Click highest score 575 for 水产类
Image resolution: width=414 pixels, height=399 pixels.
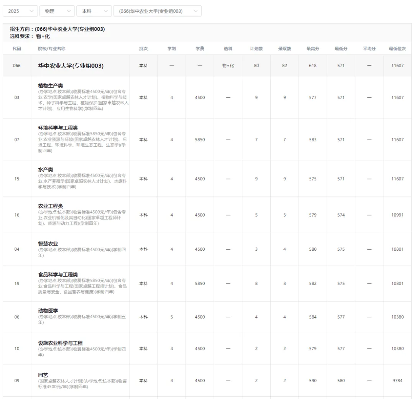[313, 179]
